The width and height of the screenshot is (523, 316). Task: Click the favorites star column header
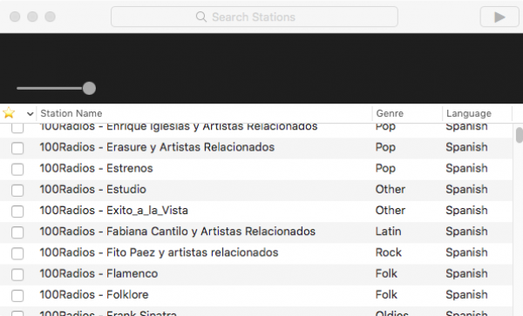point(9,113)
